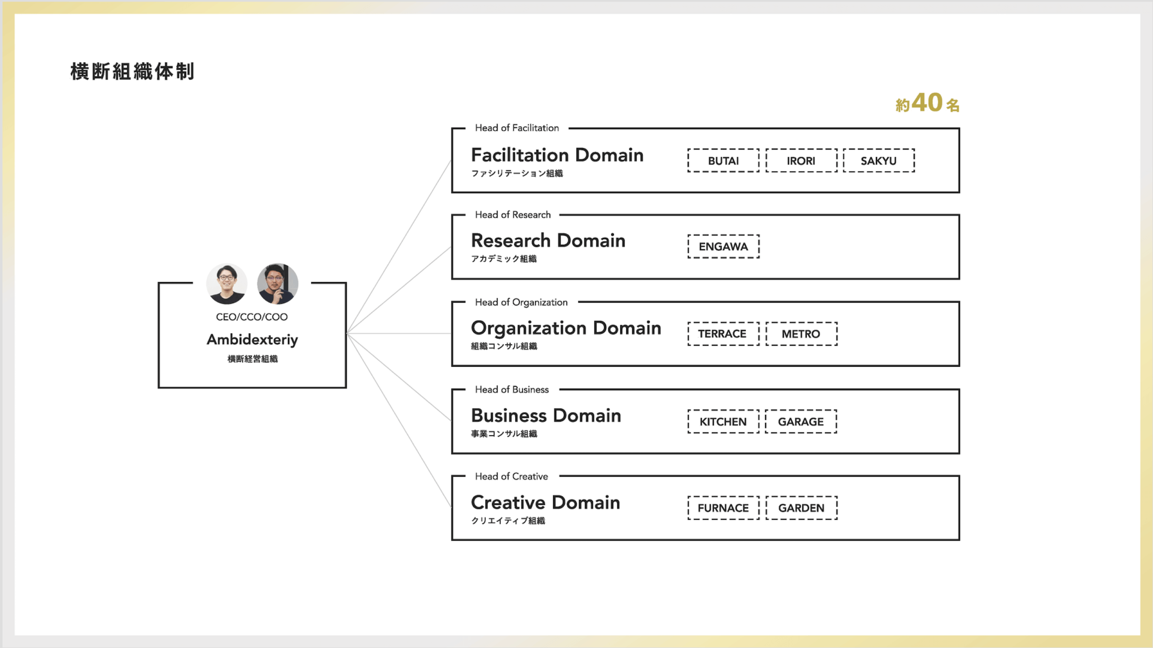Select the METRO team box
The height and width of the screenshot is (648, 1153).
coord(801,333)
